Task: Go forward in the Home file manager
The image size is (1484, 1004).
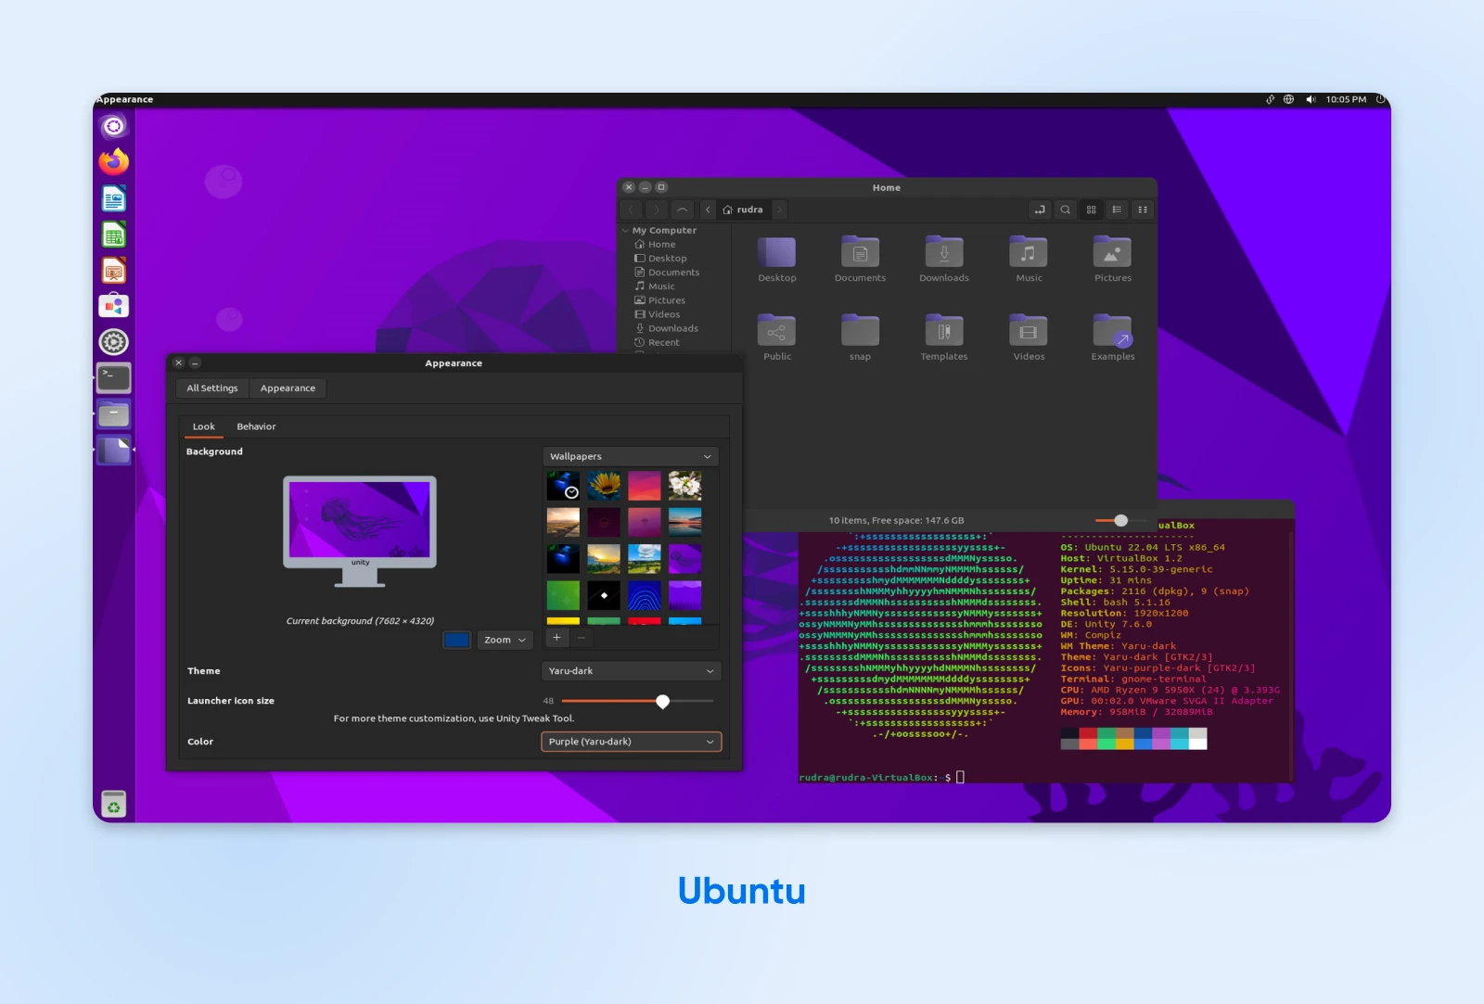Action: 656,210
